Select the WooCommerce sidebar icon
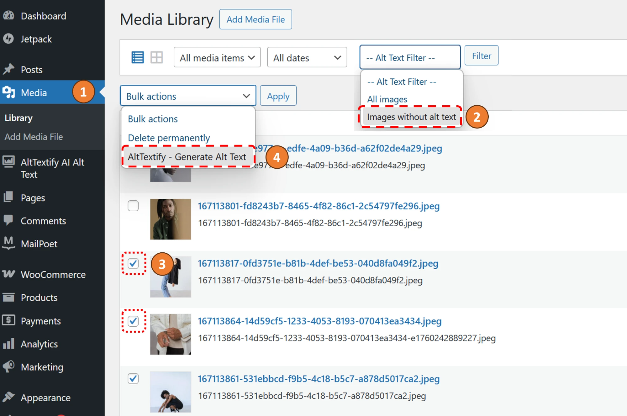The height and width of the screenshot is (416, 627). tap(8, 274)
